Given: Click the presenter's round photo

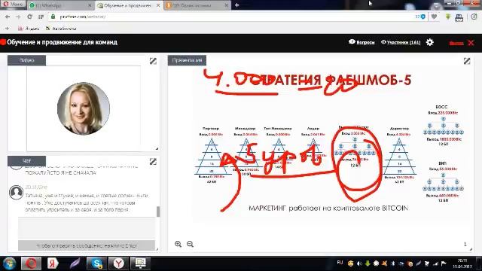Looking at the screenshot, I should click(84, 108).
